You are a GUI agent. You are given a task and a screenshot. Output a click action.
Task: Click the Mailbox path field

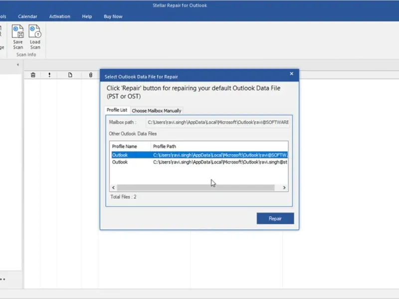coord(217,122)
